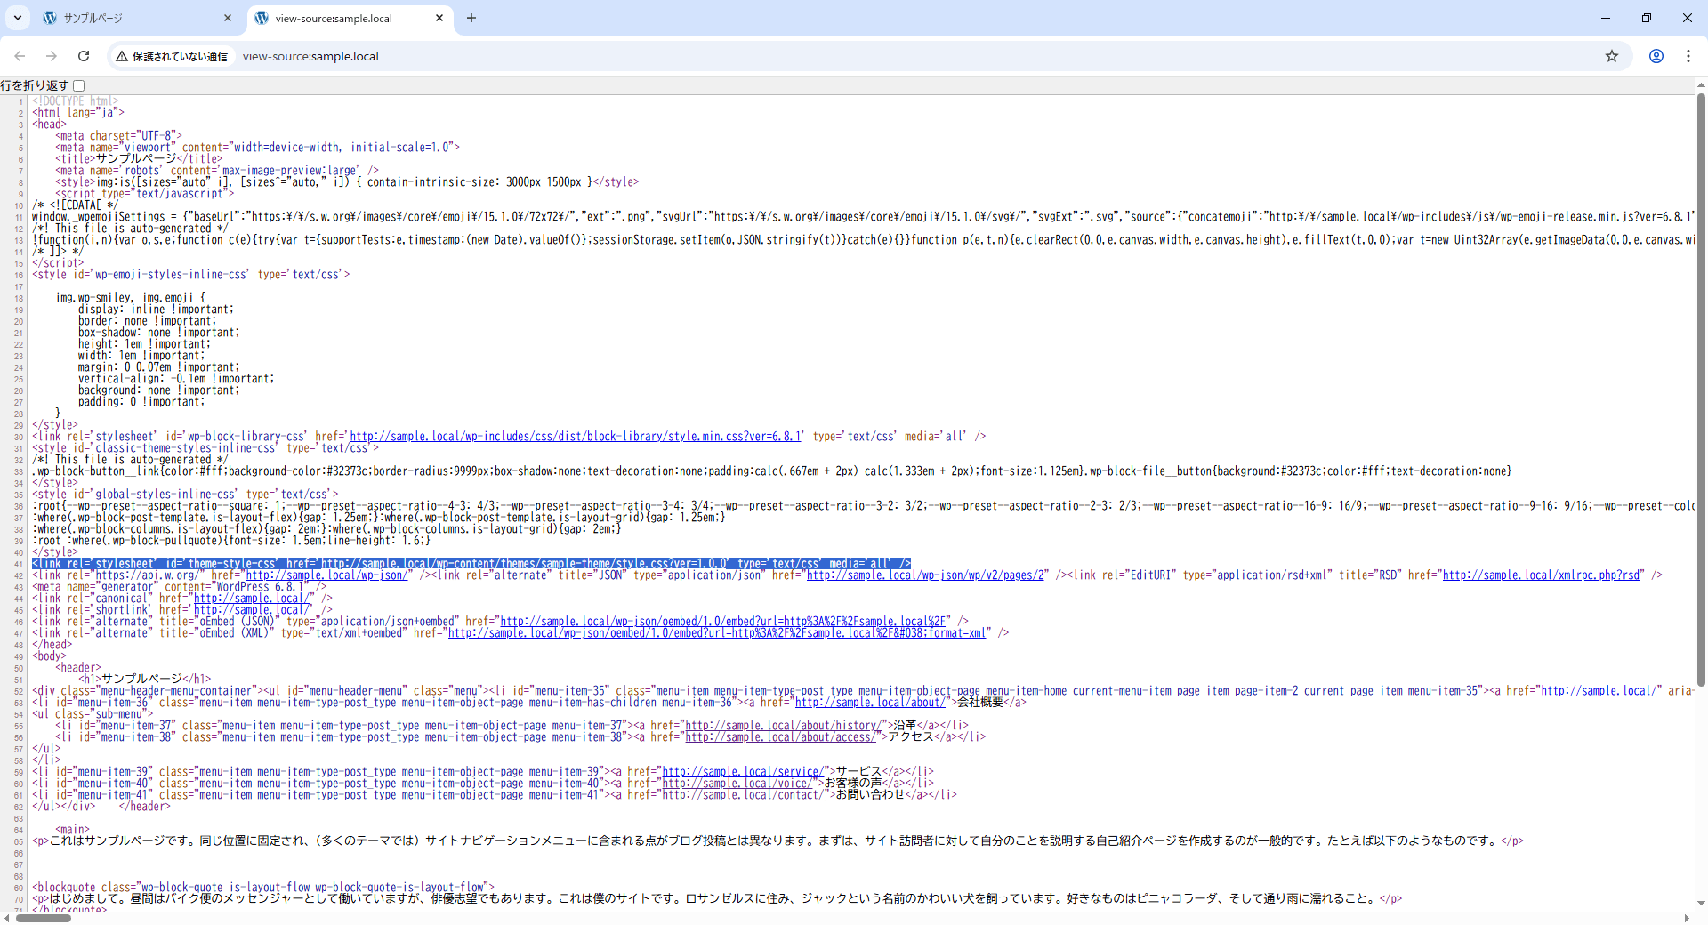Screen dimensions: 1708x925
Task: Click the <html lang="ja"> line
Action: pyautogui.click(x=78, y=113)
